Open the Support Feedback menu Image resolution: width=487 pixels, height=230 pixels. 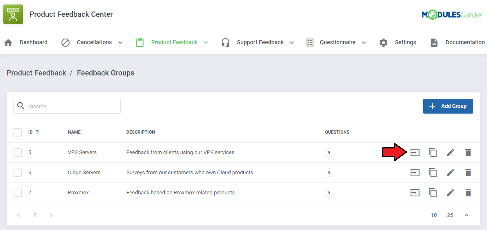pos(260,42)
